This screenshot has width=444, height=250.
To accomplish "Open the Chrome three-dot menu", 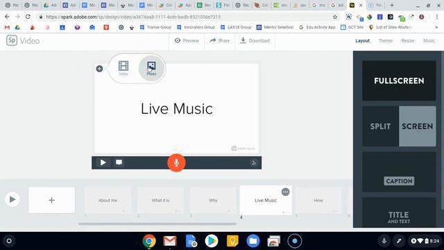I will tap(437, 17).
